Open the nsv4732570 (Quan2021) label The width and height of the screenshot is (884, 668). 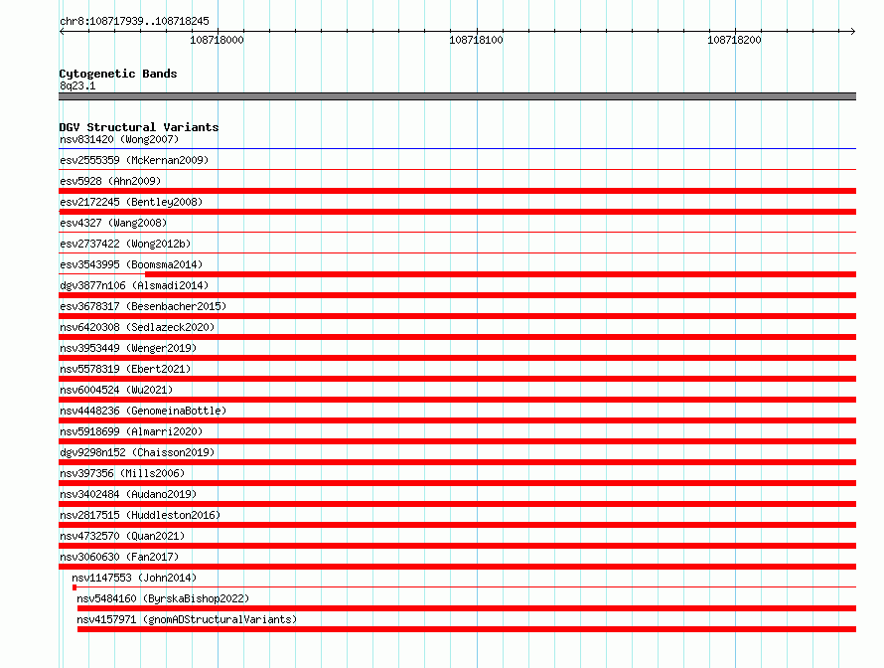tap(122, 536)
